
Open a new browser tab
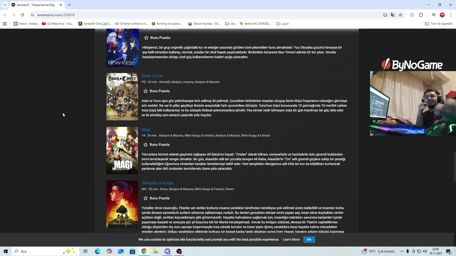[x=69, y=5]
